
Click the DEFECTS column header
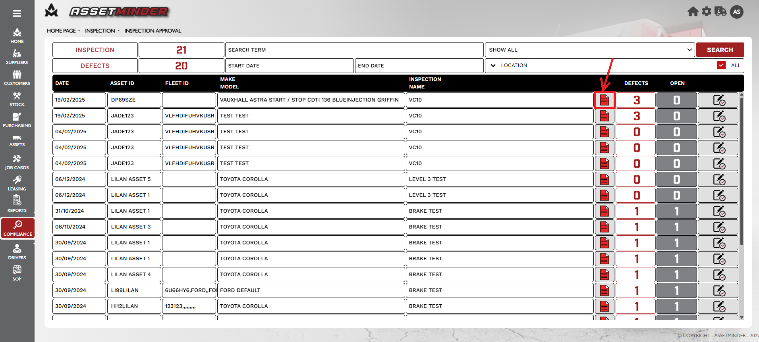click(636, 83)
